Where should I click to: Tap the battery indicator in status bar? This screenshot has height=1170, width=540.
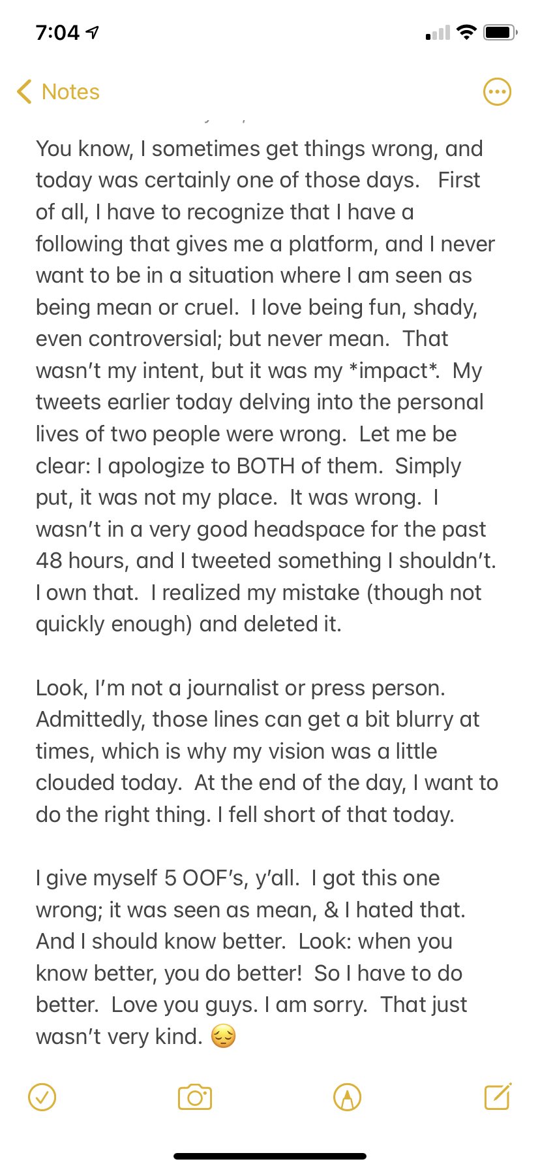point(501,32)
